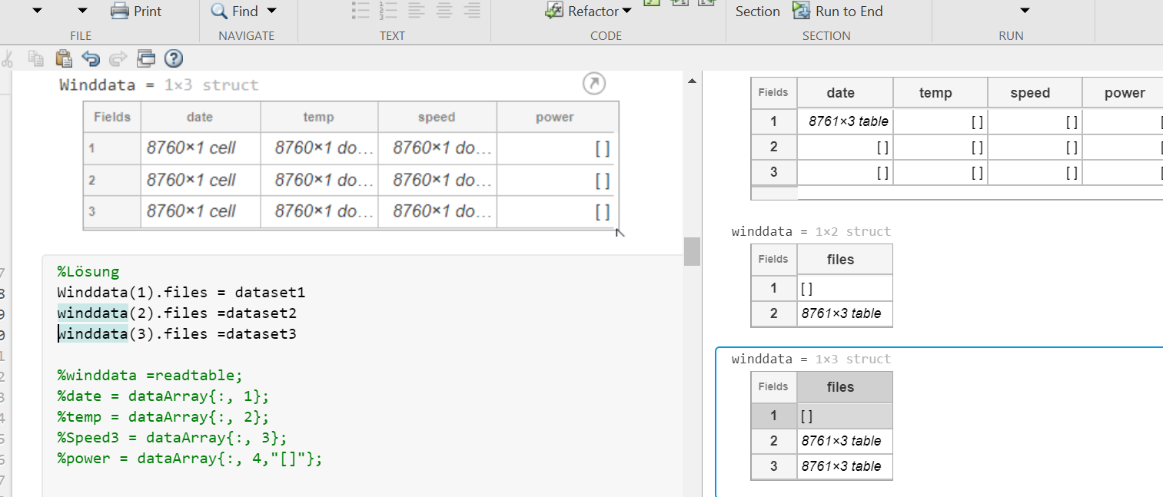Expand the Run section dropdown arrow
Viewport: 1163px width, 497px height.
click(x=1024, y=11)
